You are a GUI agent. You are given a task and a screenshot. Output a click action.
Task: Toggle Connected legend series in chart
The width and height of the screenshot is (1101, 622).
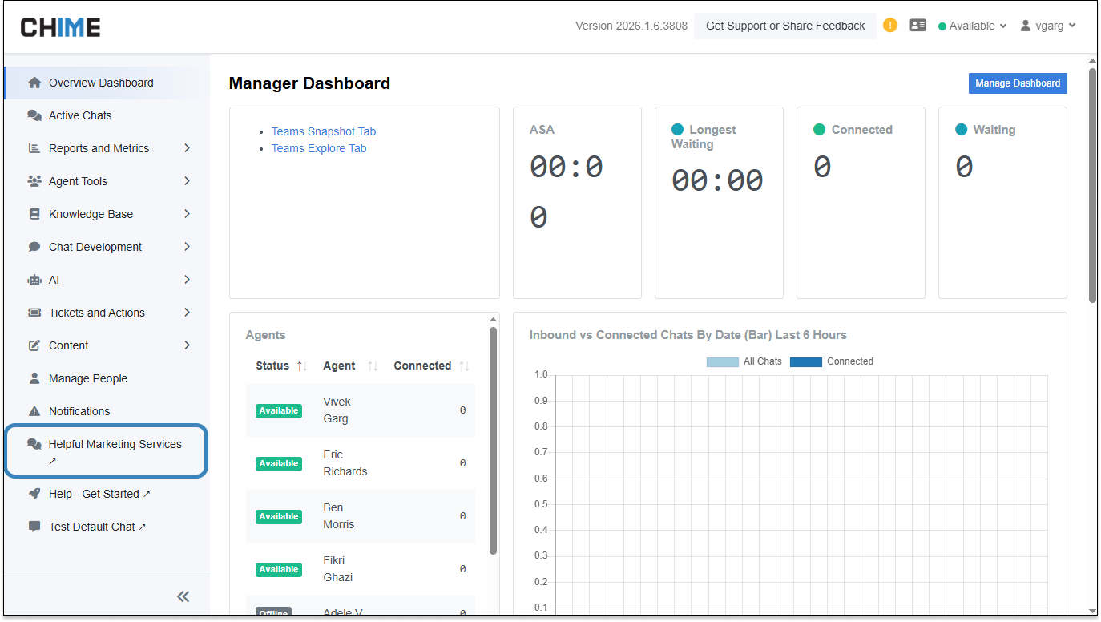point(832,361)
